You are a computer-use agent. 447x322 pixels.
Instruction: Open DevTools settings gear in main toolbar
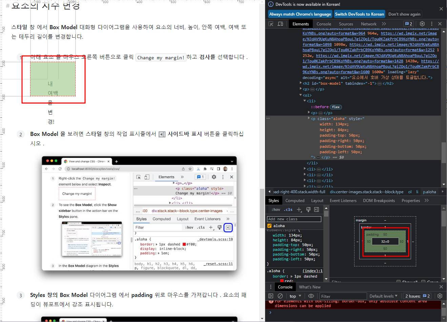(x=422, y=24)
